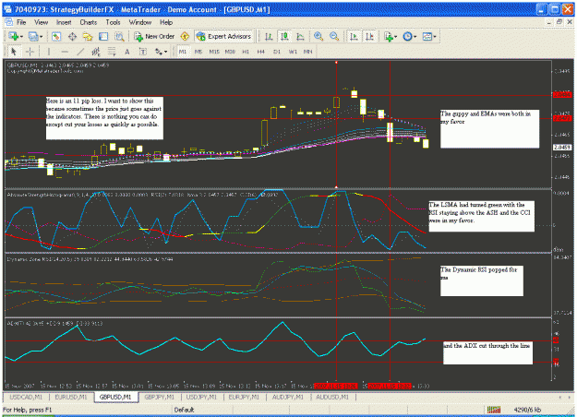Zoom in on the chart

[319, 36]
